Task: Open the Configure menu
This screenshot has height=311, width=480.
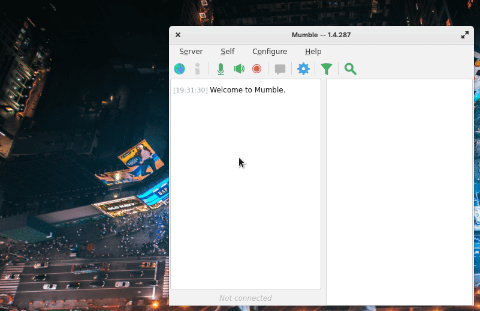Action: tap(270, 52)
